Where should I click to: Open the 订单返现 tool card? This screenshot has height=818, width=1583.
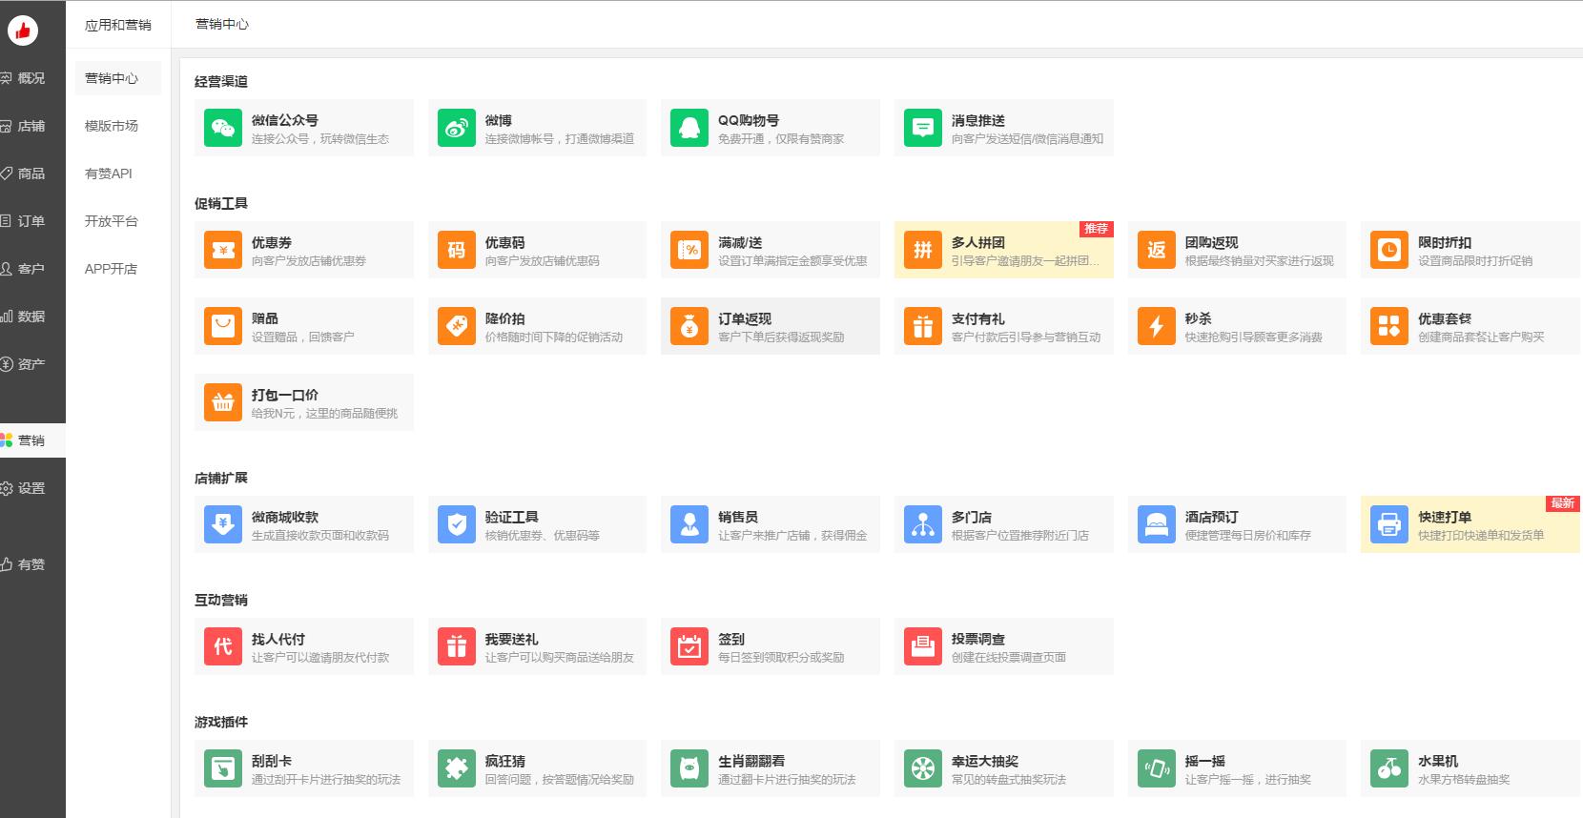(x=770, y=326)
